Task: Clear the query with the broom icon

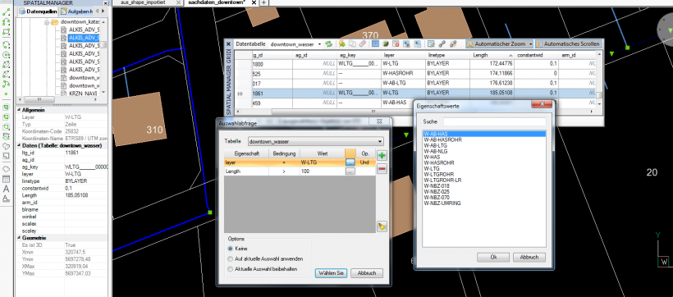Action: point(382,226)
